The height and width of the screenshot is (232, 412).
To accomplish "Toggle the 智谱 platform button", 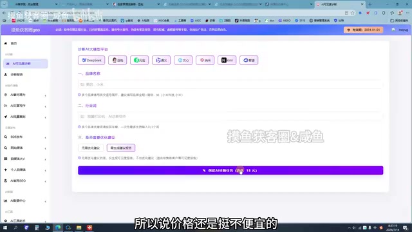I will [248, 60].
